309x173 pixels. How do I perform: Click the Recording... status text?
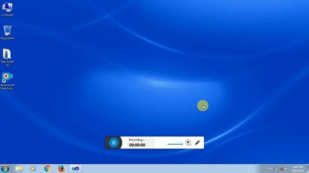tap(137, 140)
